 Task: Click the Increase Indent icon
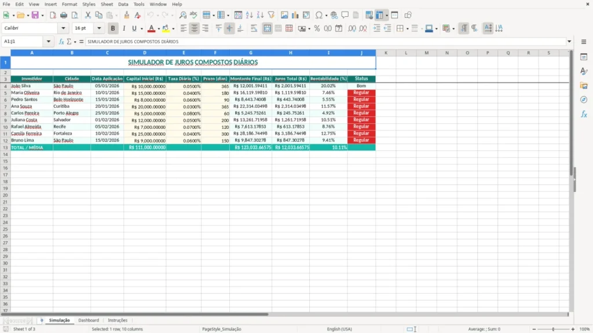click(x=376, y=28)
